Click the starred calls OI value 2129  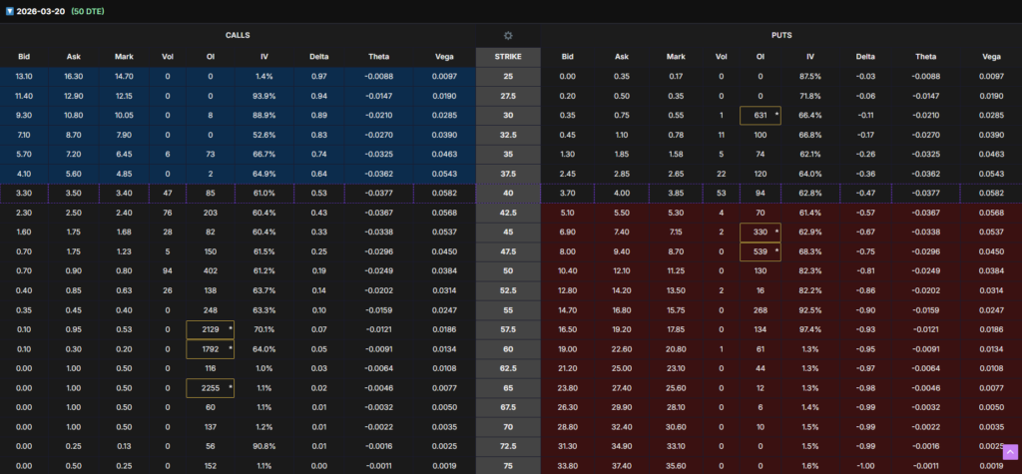[211, 329]
